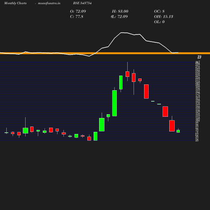Click the "OH: 15.13" readout
210x210 pixels.
tap(163, 16)
